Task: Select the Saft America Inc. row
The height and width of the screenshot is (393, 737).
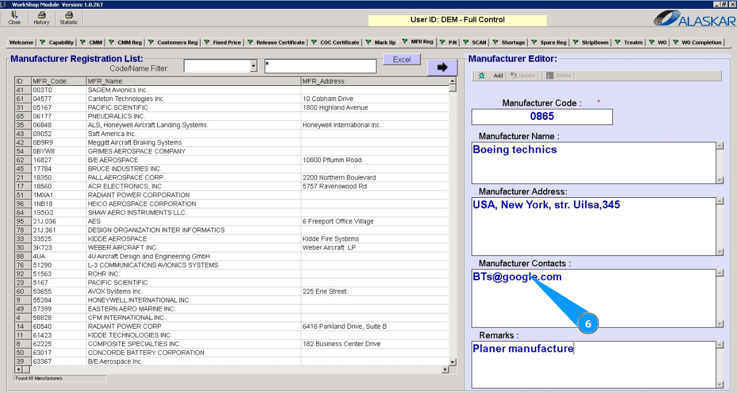Action: click(232, 134)
